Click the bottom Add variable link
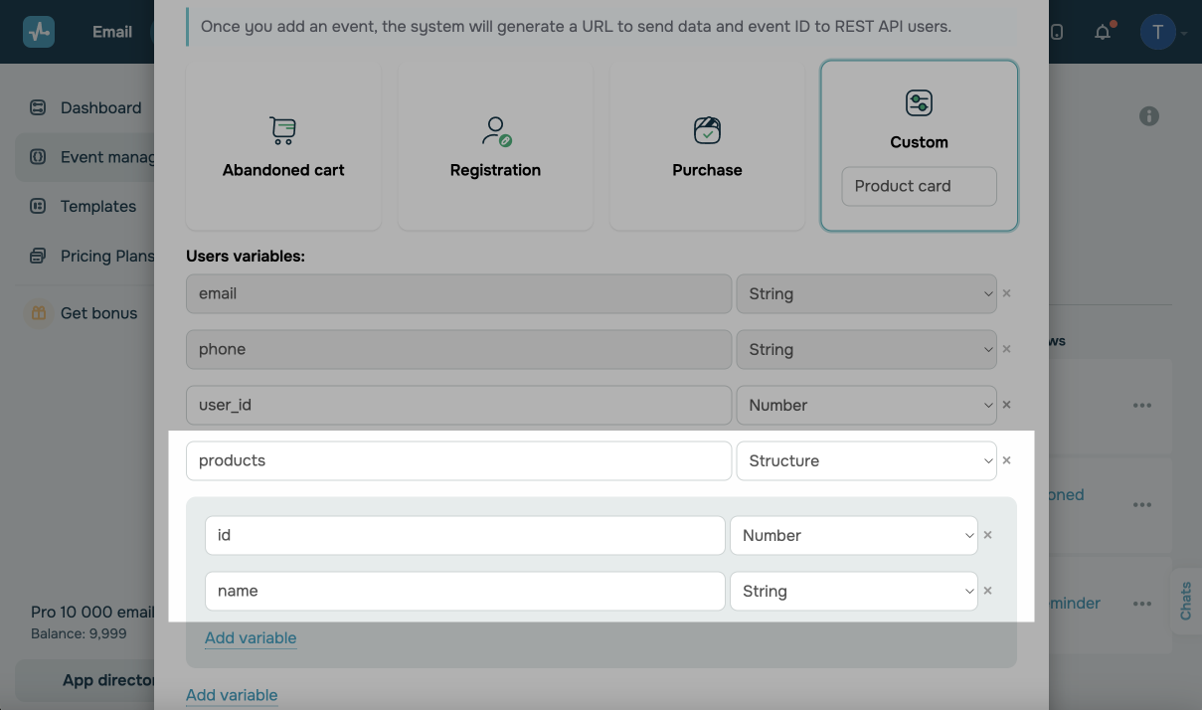The height and width of the screenshot is (710, 1202). (232, 695)
